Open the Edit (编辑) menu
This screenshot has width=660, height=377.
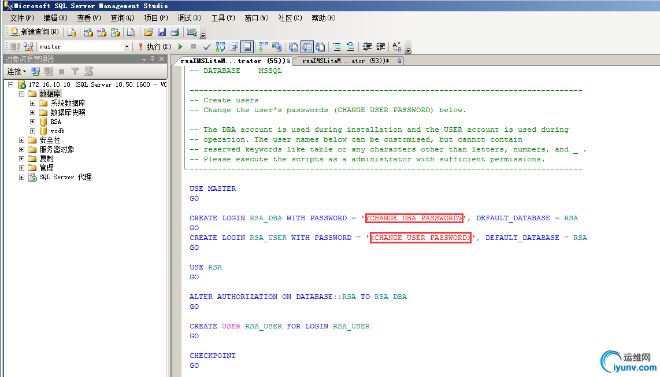pos(55,18)
